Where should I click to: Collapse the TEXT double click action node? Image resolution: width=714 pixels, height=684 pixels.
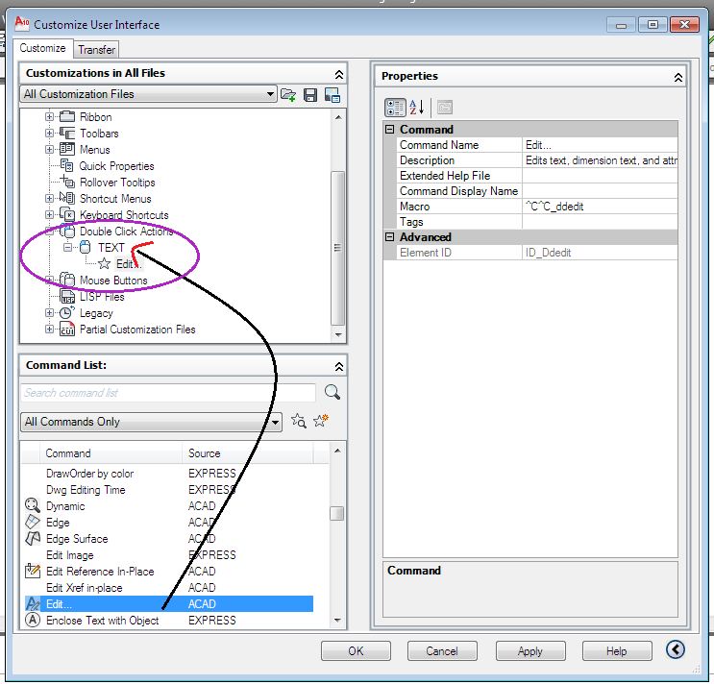[68, 248]
